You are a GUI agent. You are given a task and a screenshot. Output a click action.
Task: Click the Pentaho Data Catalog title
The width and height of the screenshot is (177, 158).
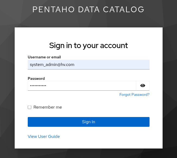click(x=88, y=10)
